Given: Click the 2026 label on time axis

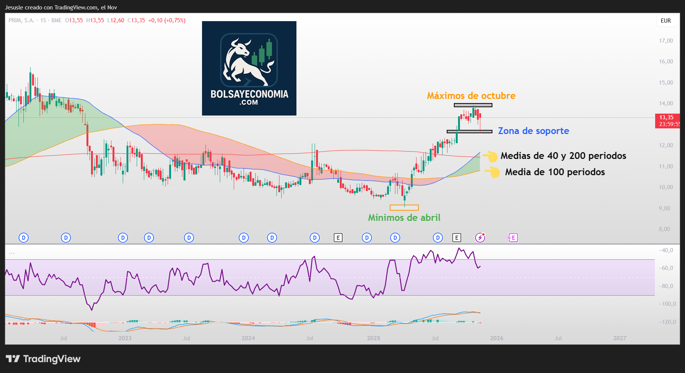Looking at the screenshot, I should 497,338.
